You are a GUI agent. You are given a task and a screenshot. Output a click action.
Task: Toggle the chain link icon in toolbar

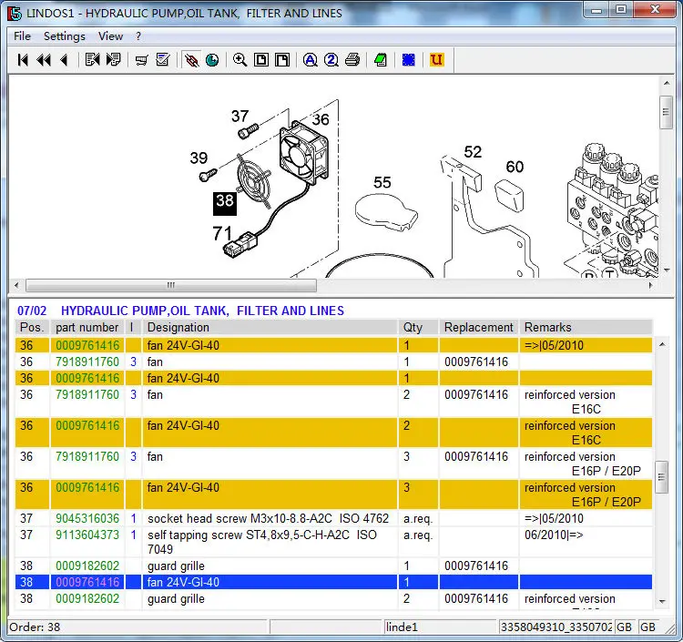[x=191, y=60]
